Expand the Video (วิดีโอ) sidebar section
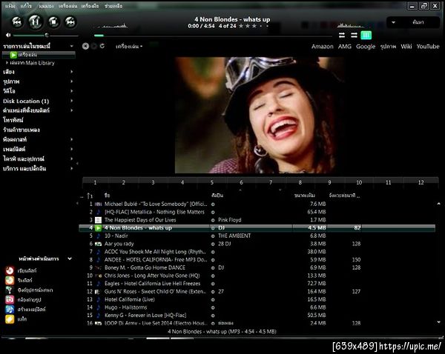The height and width of the screenshot is (354, 445). coord(71,91)
